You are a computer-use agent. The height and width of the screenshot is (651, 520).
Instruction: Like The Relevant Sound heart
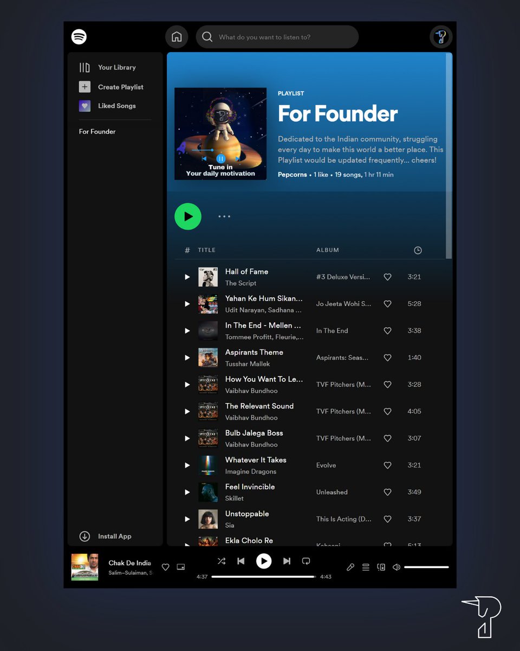pos(387,411)
